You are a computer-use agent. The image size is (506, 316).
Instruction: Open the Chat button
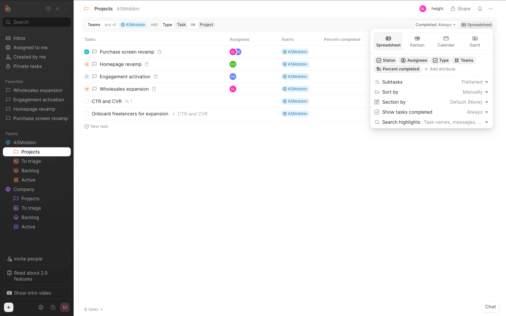point(490,307)
